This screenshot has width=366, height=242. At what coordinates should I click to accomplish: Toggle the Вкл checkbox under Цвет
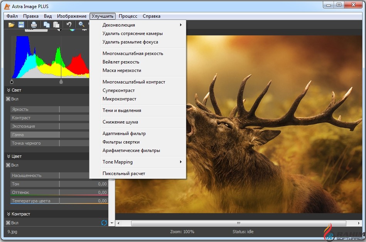click(8, 165)
